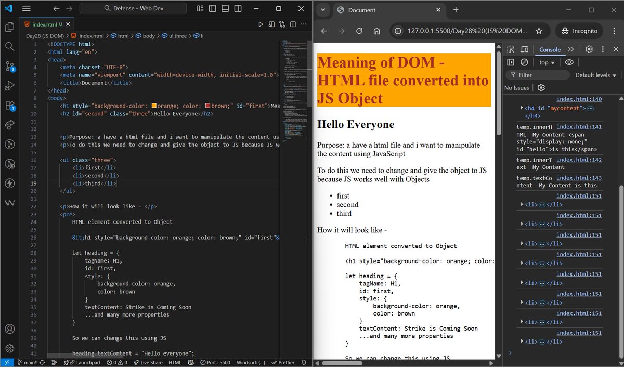The width and height of the screenshot is (624, 367).
Task: Open Source Control view with 3 badge
Action: coord(9,66)
